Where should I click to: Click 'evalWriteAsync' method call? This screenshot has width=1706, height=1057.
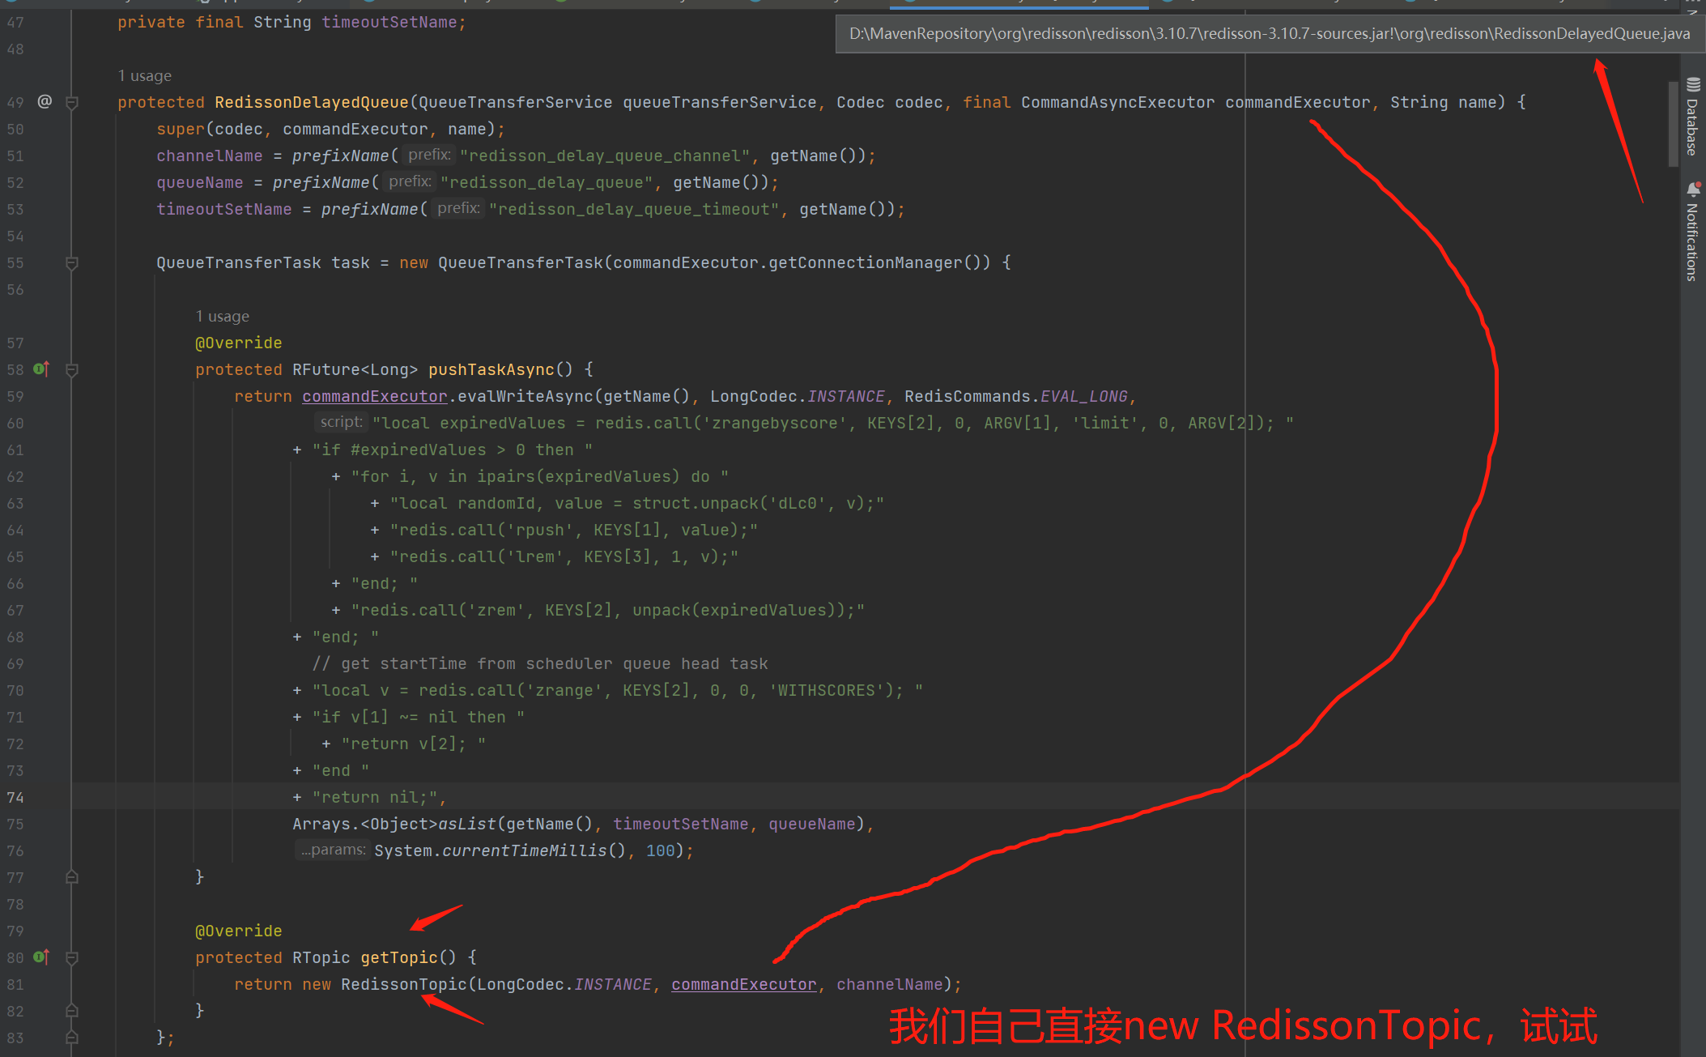(525, 396)
